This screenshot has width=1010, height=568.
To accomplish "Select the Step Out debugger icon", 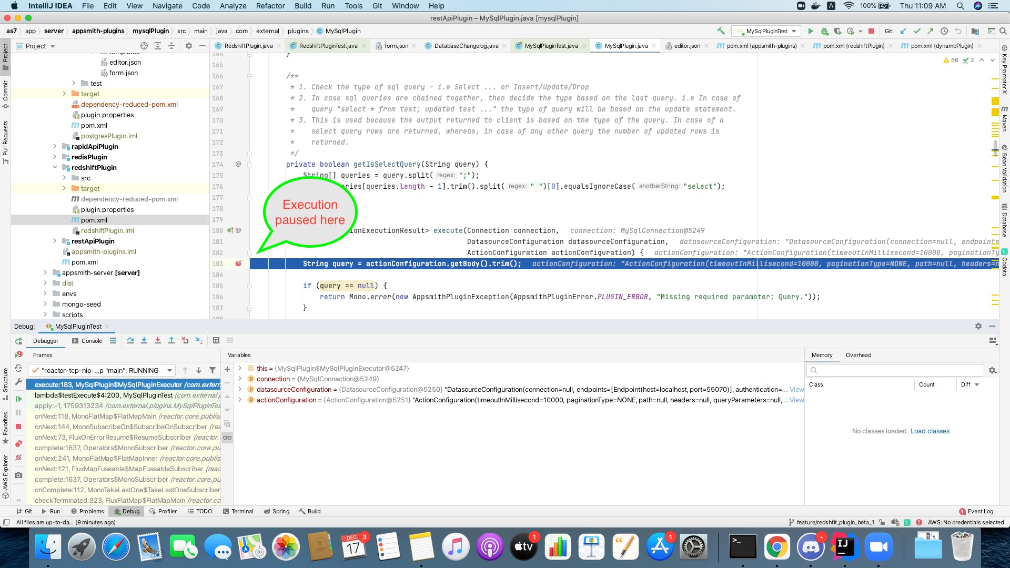I will (x=171, y=340).
